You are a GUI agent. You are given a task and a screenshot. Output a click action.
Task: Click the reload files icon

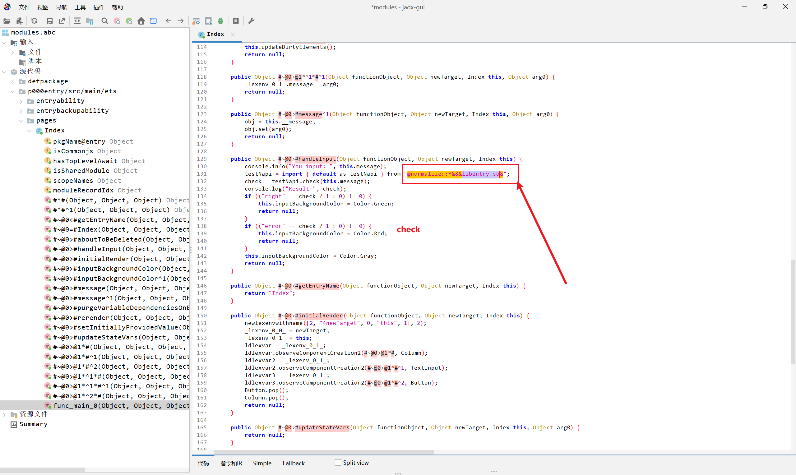[34, 21]
